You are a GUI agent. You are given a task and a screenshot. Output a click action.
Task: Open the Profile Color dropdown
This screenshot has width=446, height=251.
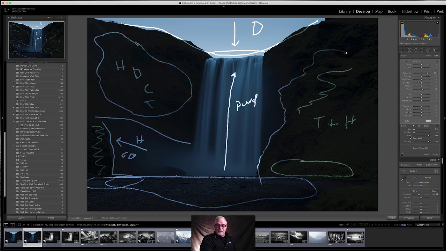click(413, 171)
